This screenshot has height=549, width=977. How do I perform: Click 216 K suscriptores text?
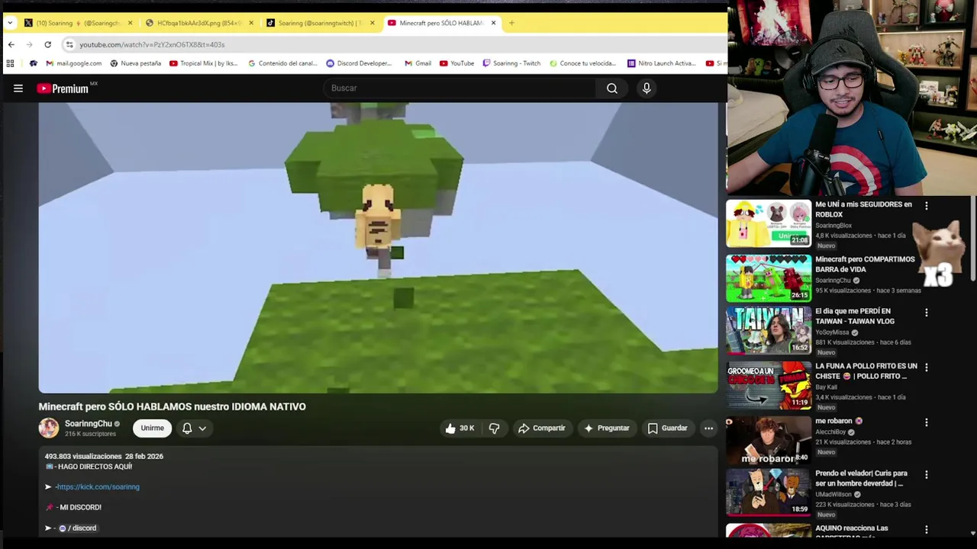click(90, 434)
